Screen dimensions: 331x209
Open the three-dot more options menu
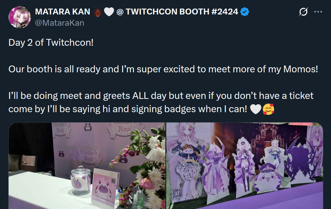[318, 12]
